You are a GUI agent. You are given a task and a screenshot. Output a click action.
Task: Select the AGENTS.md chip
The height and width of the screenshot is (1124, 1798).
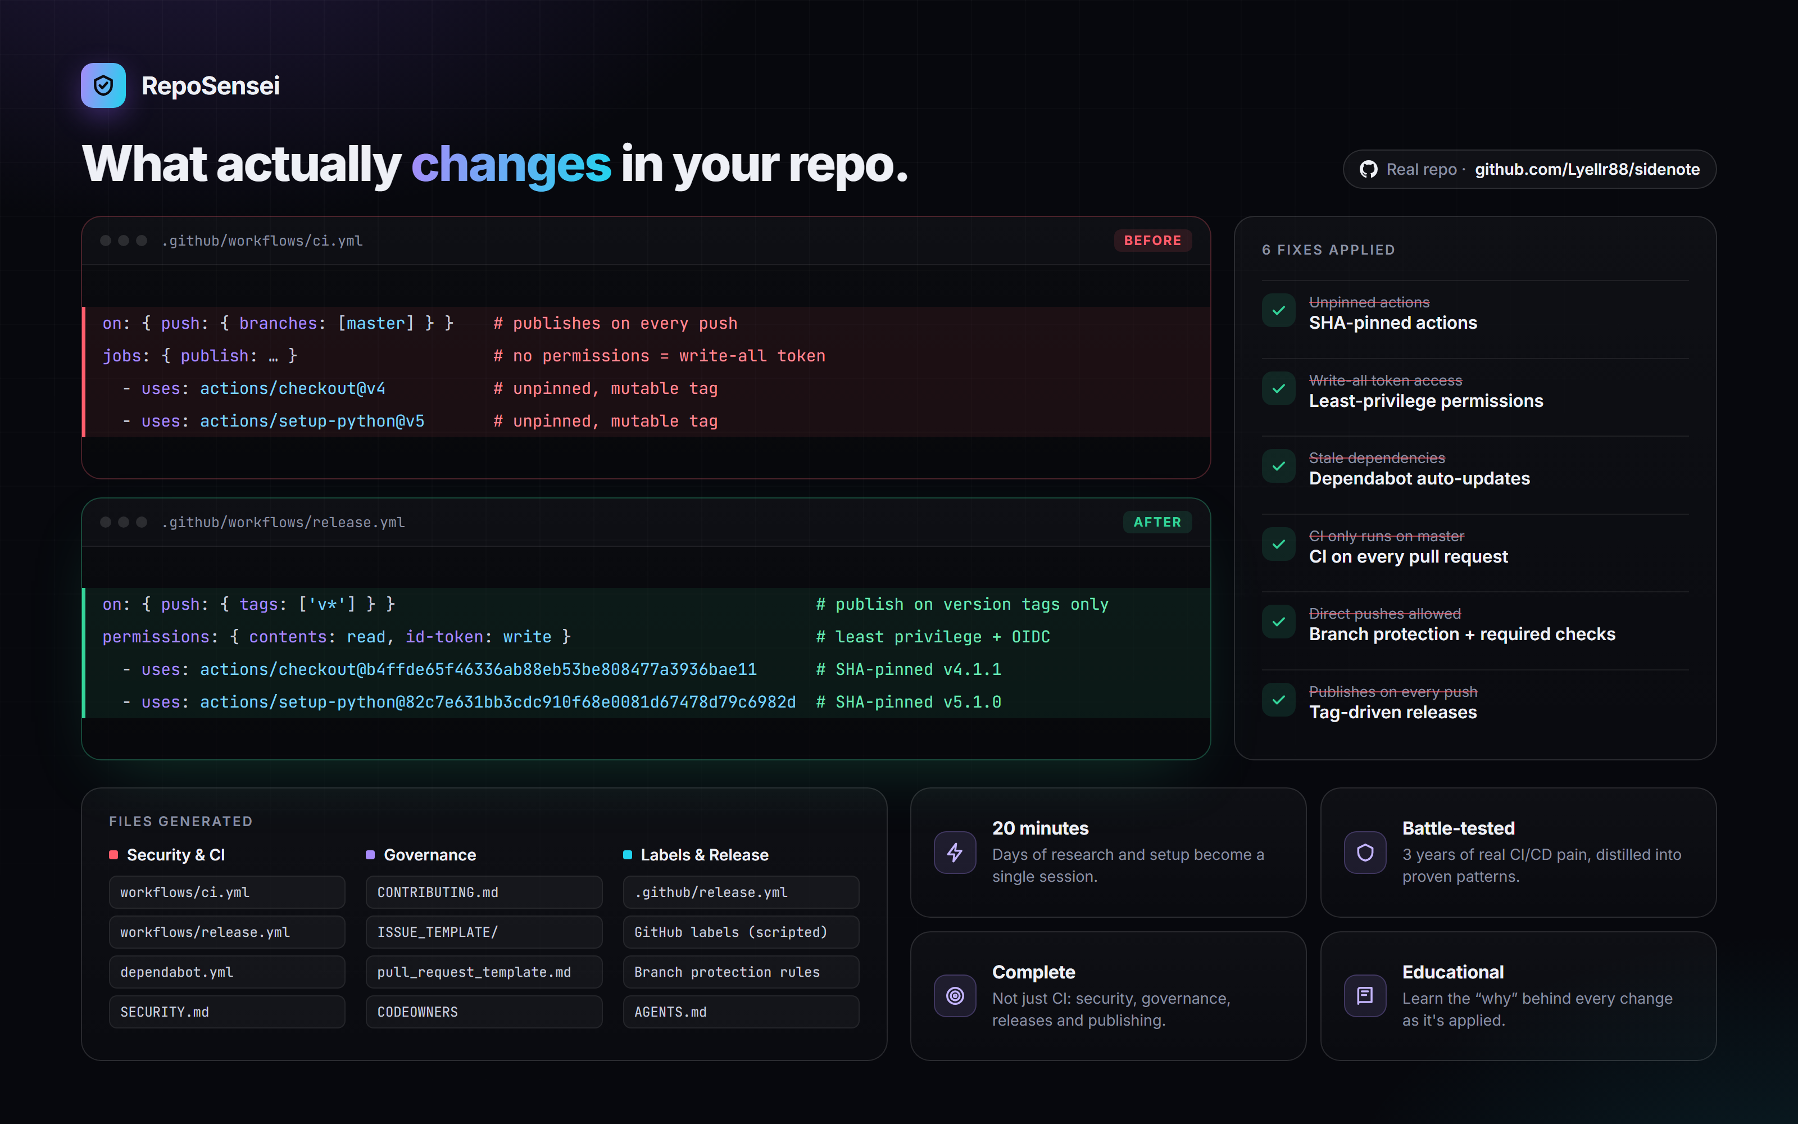tap(741, 1013)
